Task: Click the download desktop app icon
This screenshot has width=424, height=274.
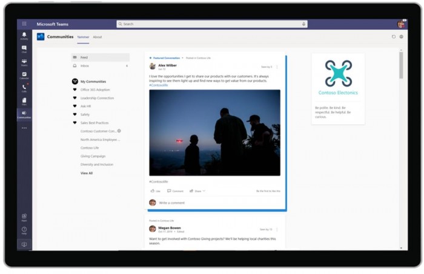Action: [24, 244]
